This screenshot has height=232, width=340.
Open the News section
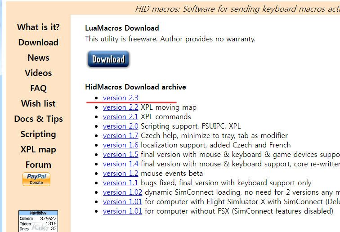point(38,58)
